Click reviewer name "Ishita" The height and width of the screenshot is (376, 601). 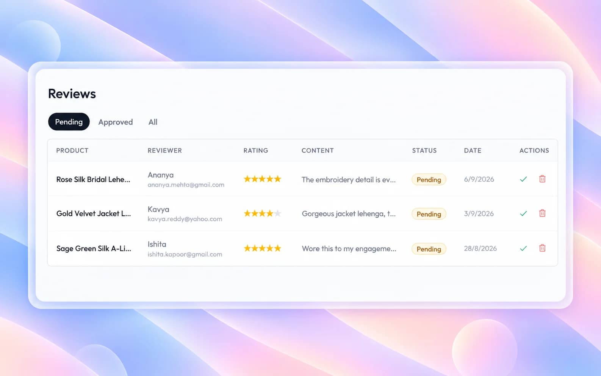pos(157,244)
